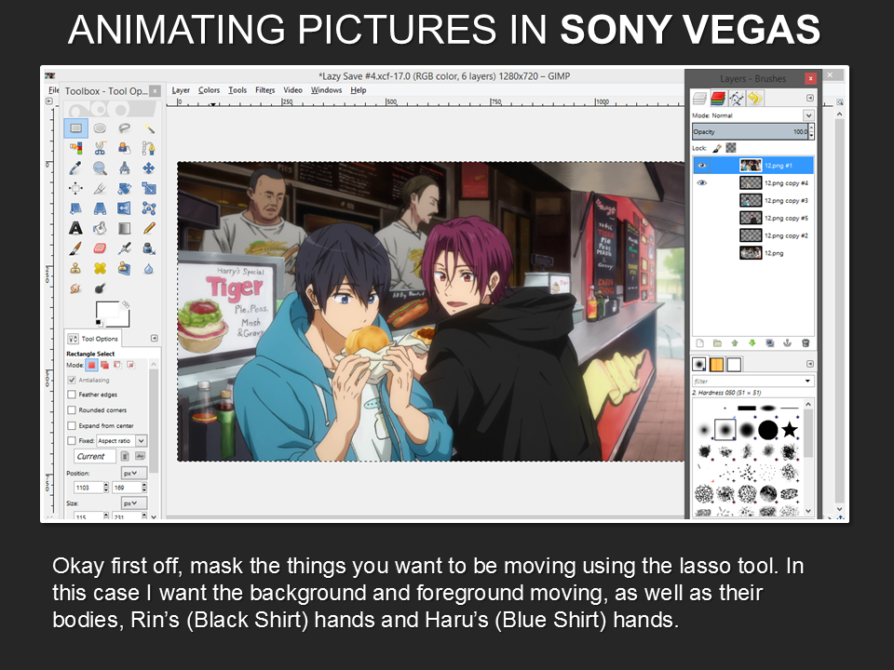Hide the 12.png copy #4 layer eye

click(702, 183)
